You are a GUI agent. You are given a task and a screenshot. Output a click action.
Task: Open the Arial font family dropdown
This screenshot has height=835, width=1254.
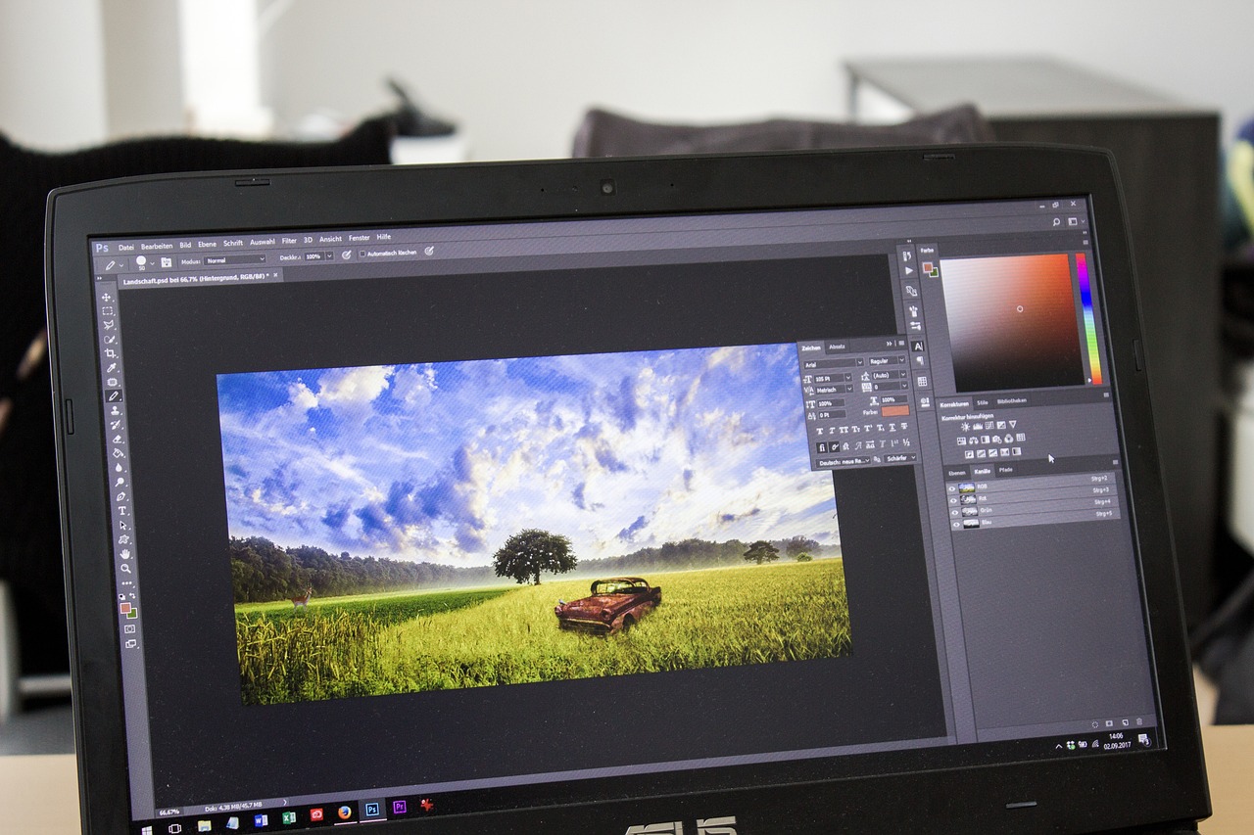coord(833,363)
